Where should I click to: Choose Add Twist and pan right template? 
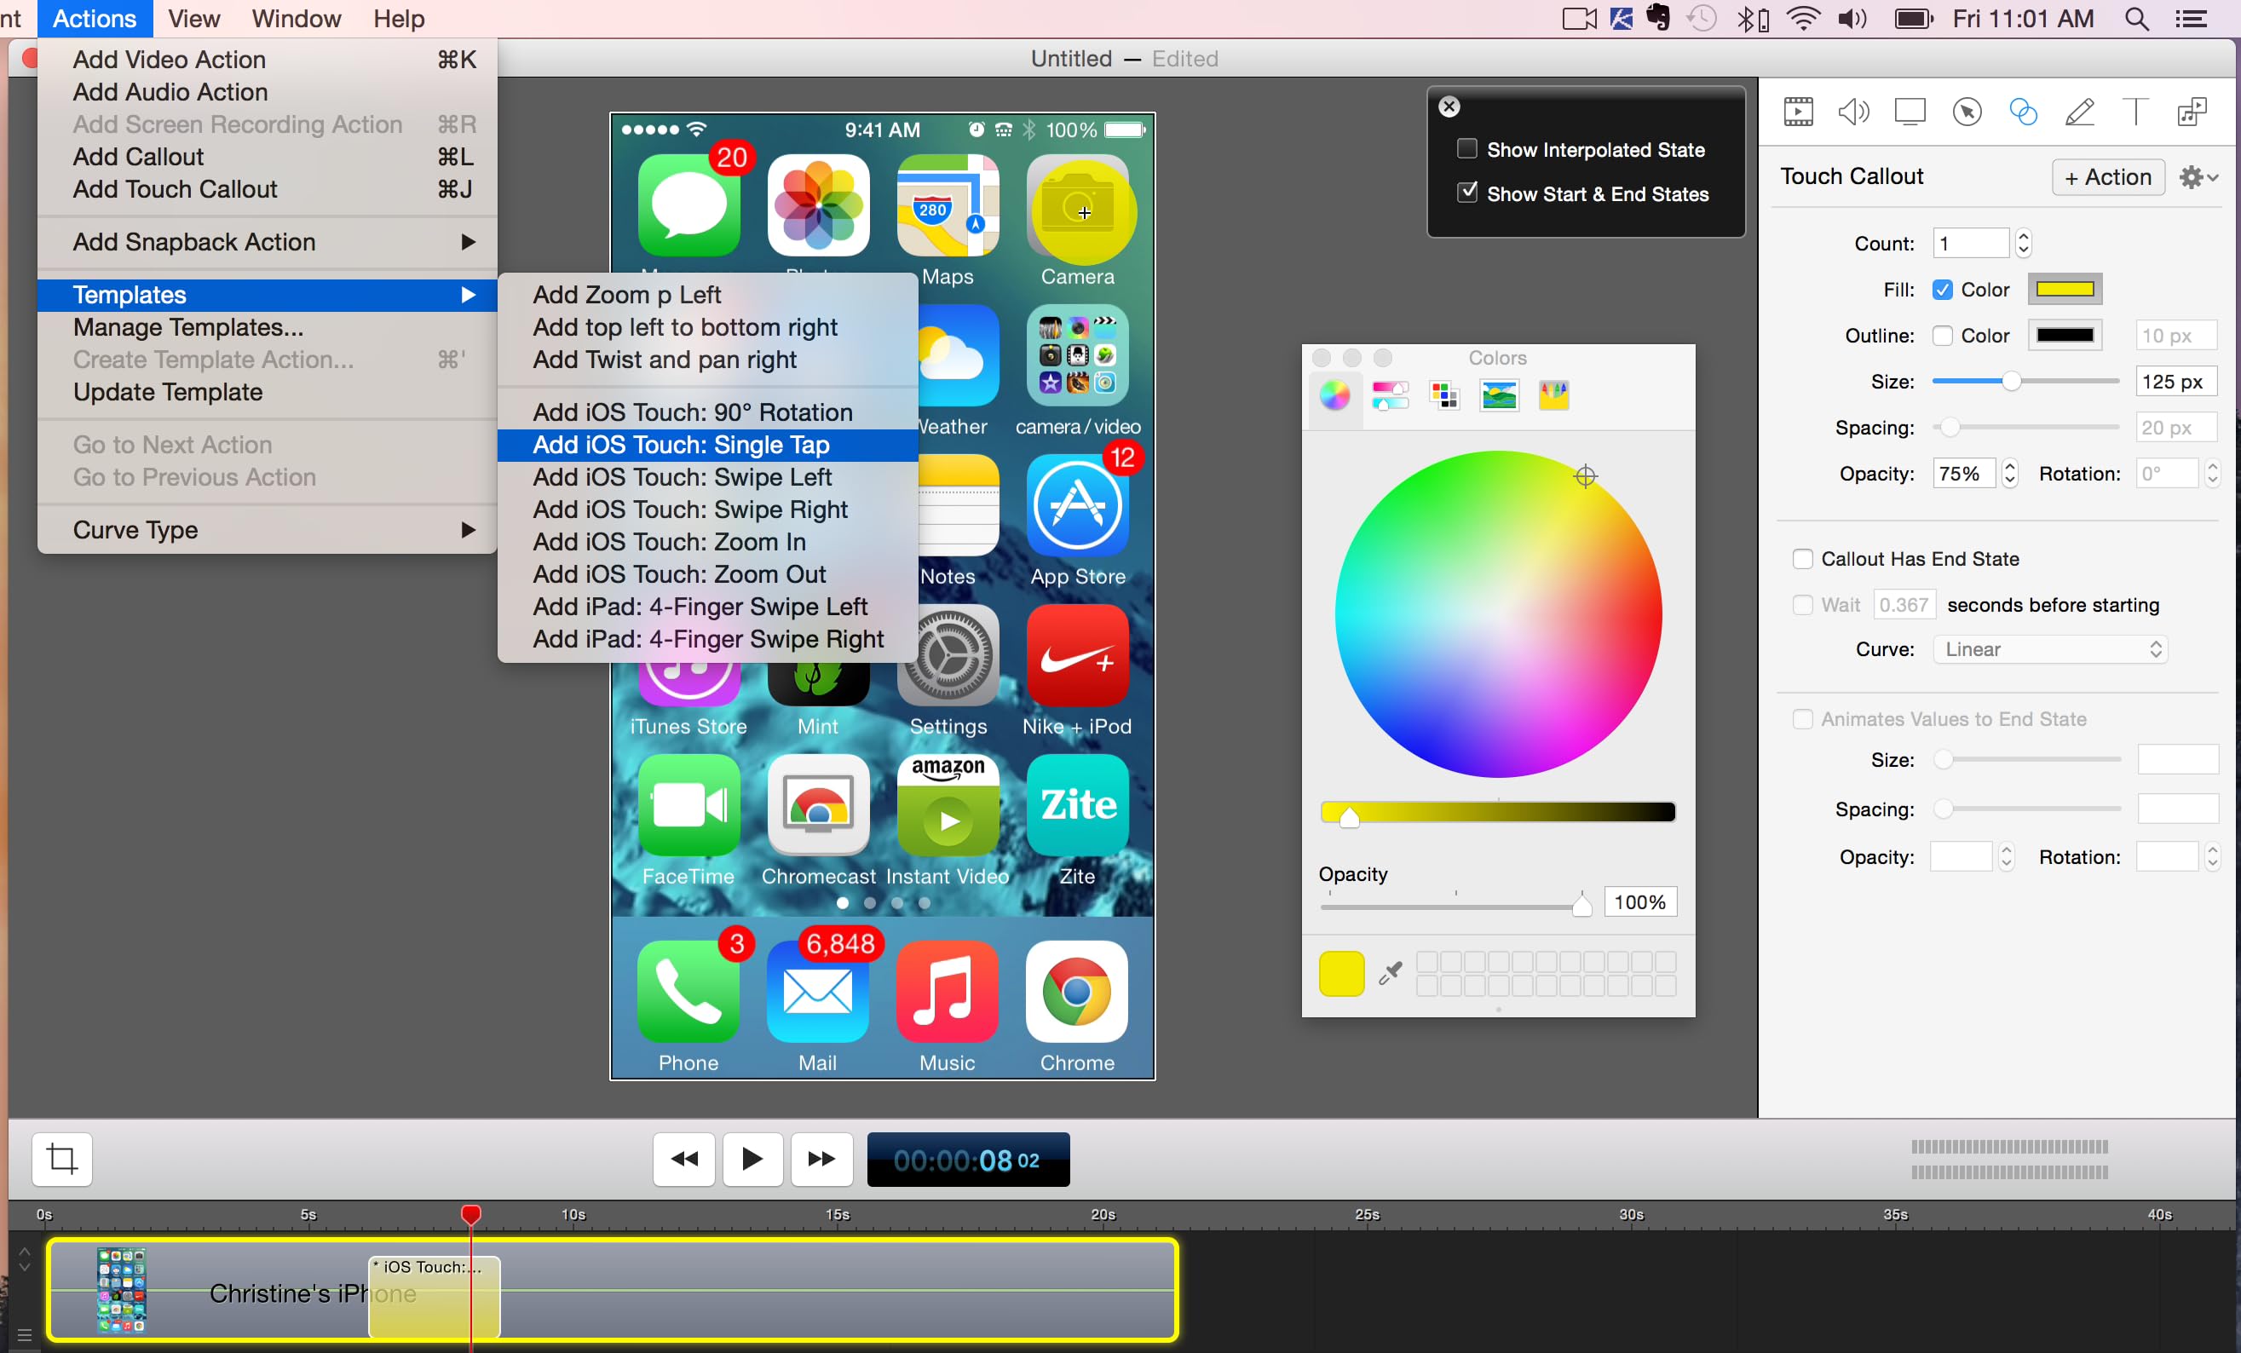[x=707, y=360]
